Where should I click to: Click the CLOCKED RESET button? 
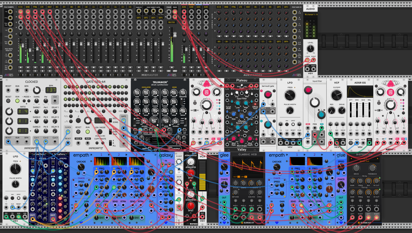point(8,101)
